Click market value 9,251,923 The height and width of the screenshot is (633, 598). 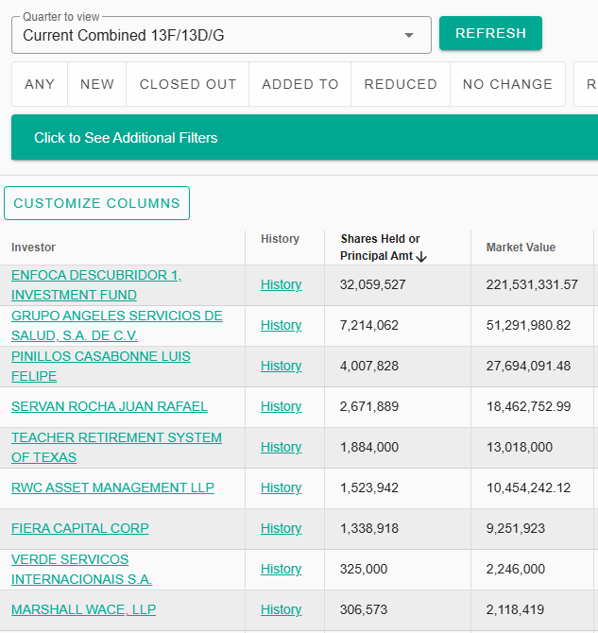point(516,528)
